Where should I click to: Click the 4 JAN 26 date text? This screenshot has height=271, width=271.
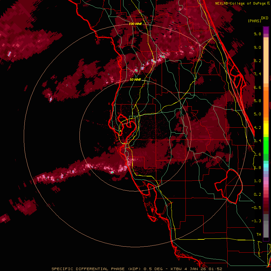[x=196, y=269]
